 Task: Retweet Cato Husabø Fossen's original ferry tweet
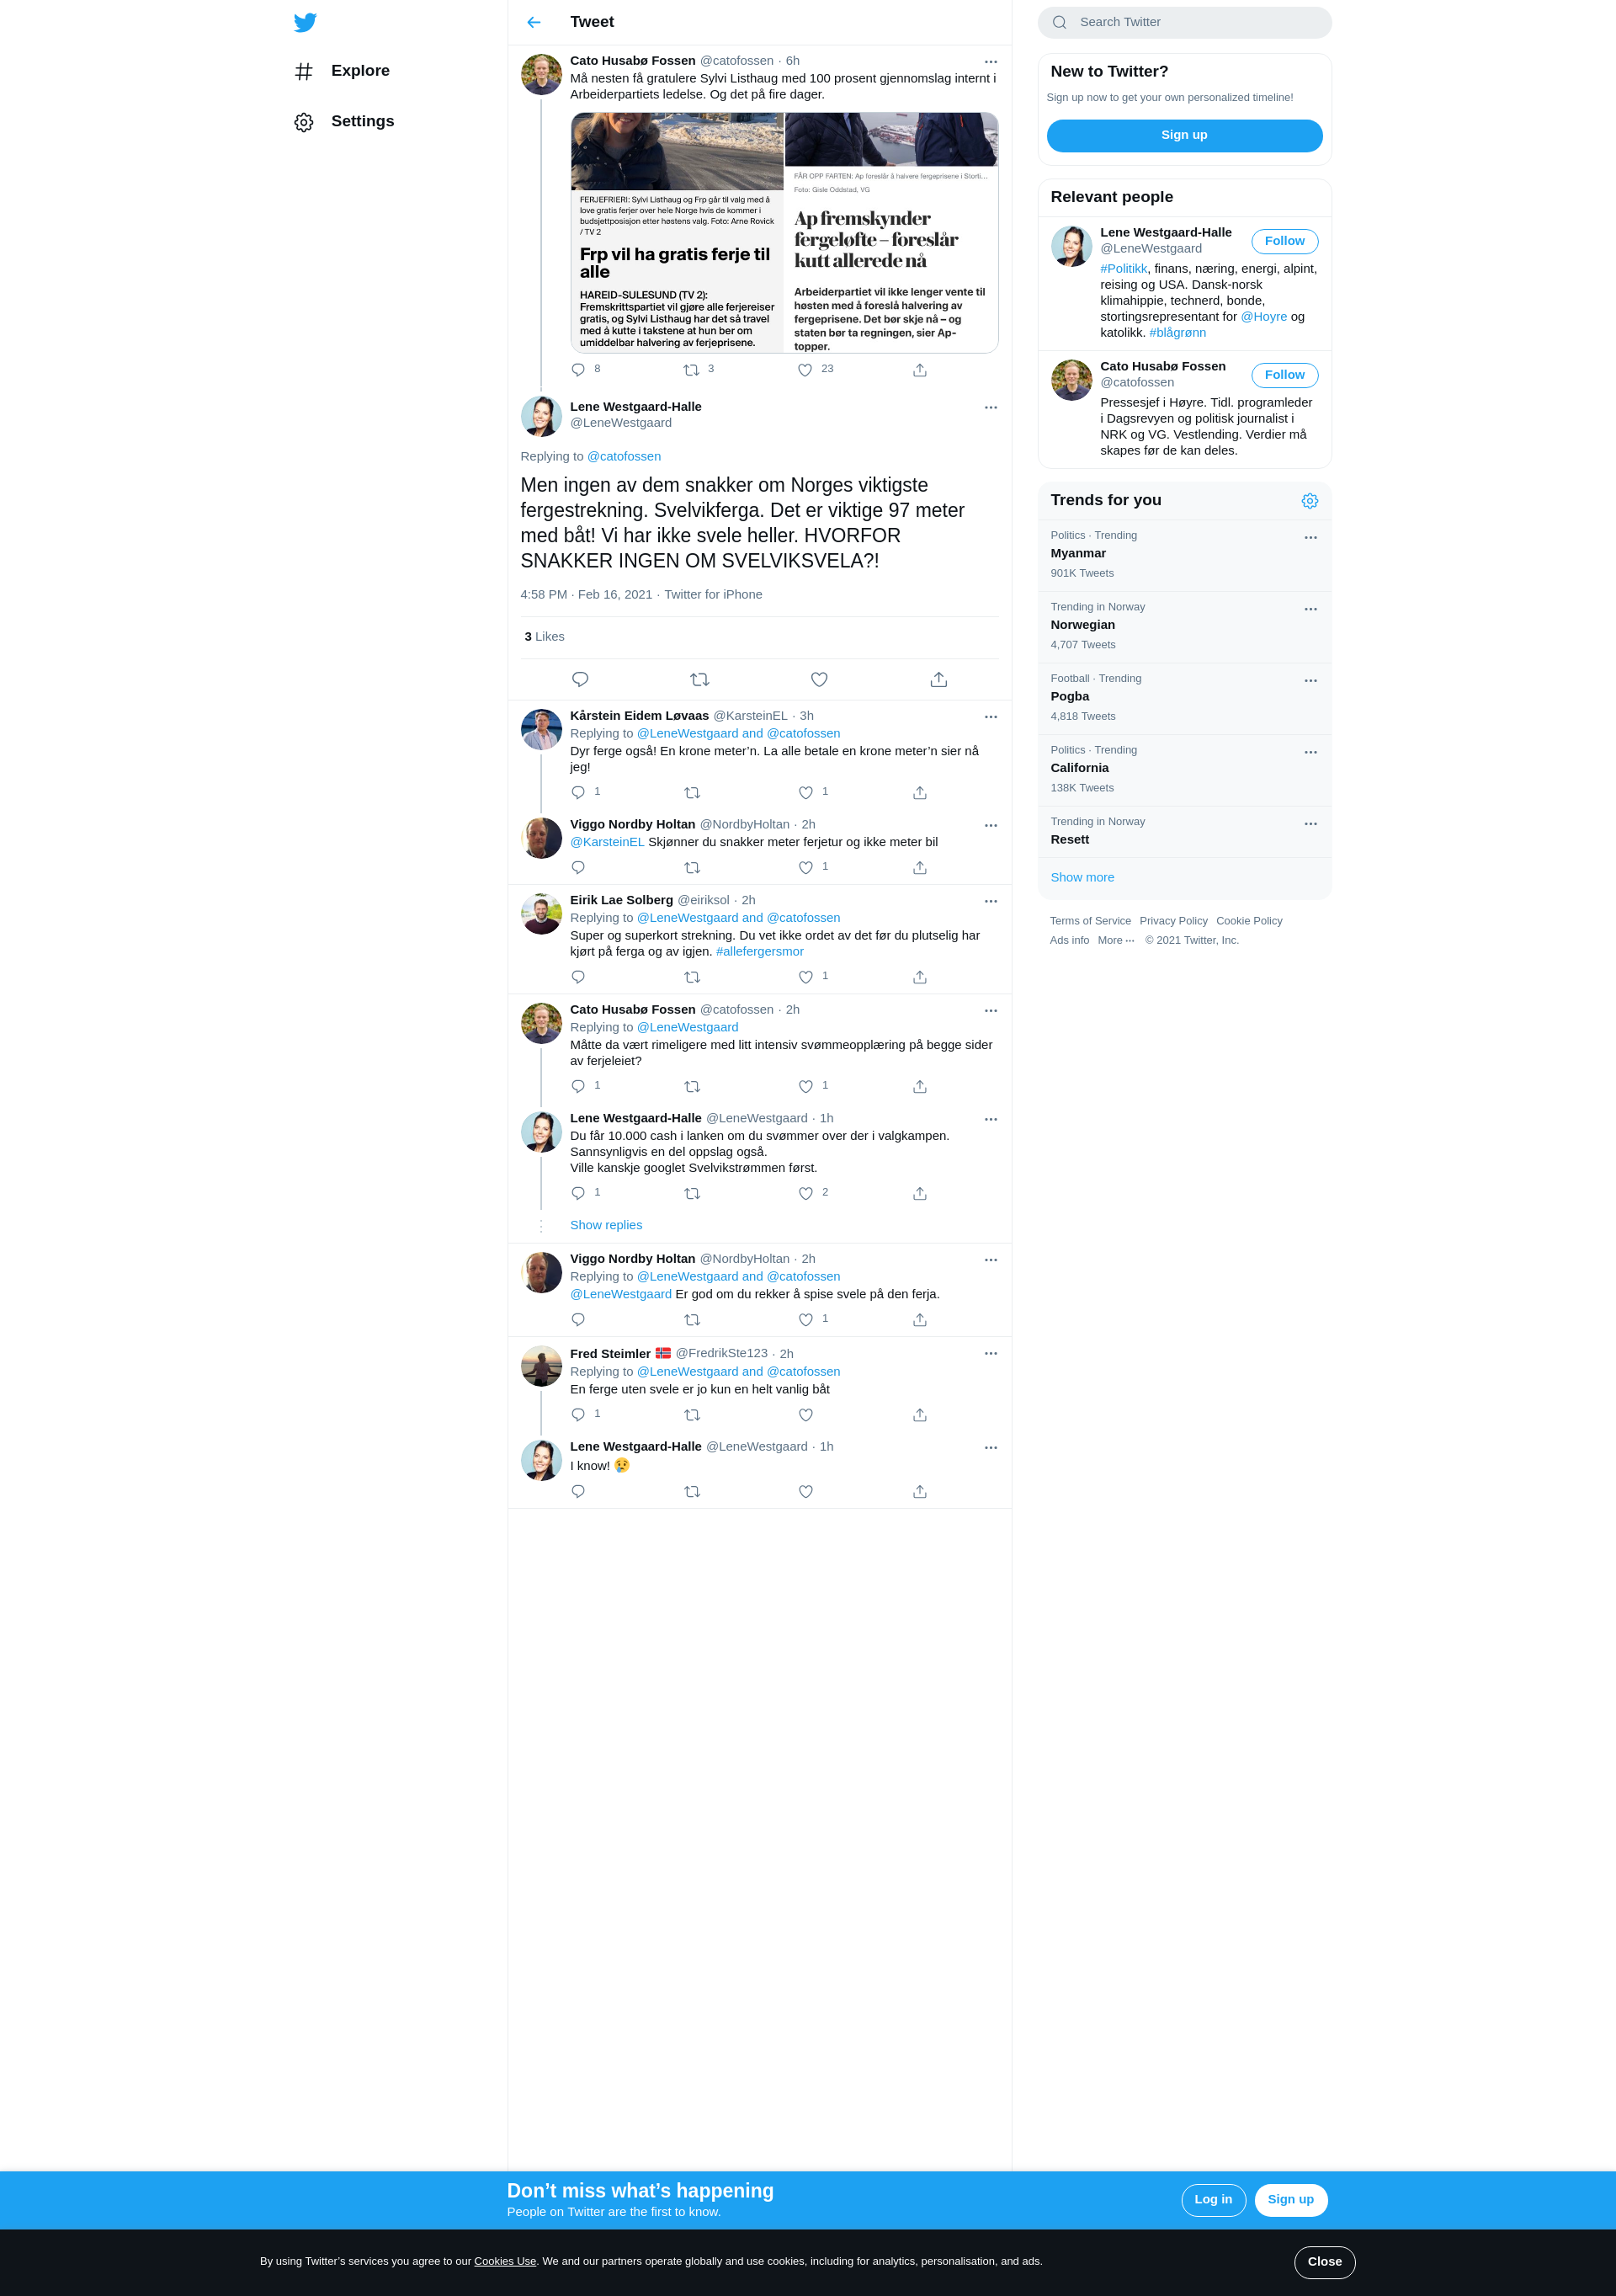pyautogui.click(x=690, y=370)
